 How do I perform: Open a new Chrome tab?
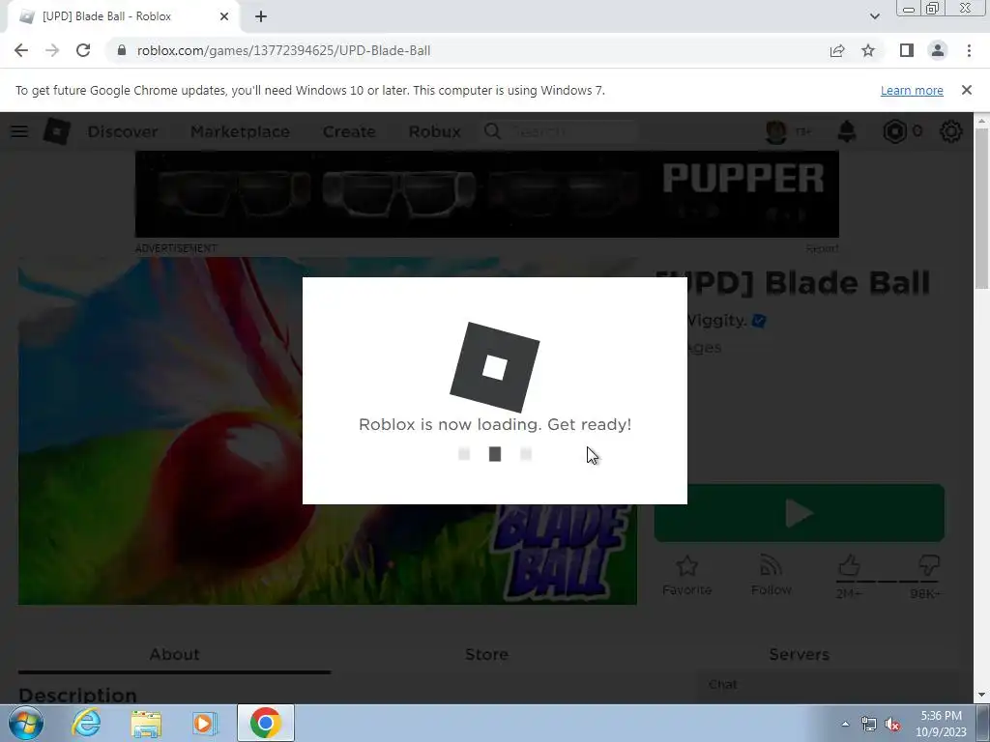261,16
